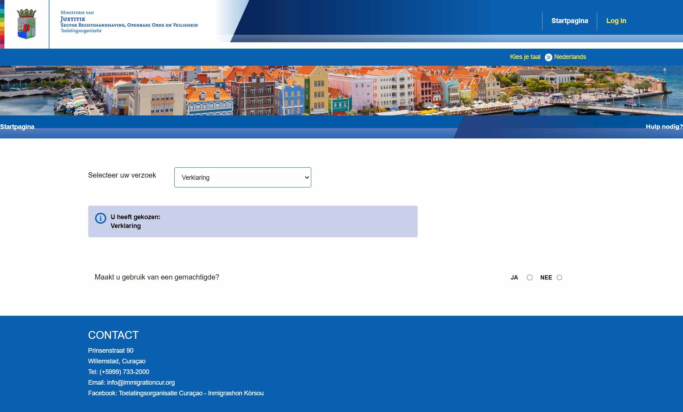Click the dropdown arrow next to Verklaring
Viewport: 683px width, 412px height.
point(307,177)
